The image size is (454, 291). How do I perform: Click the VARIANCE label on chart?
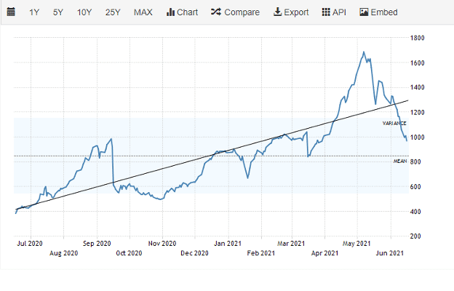pyautogui.click(x=394, y=124)
